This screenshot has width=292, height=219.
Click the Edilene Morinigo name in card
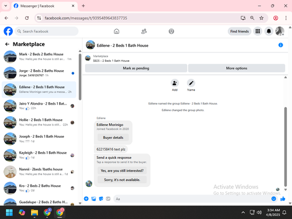tap(110, 124)
